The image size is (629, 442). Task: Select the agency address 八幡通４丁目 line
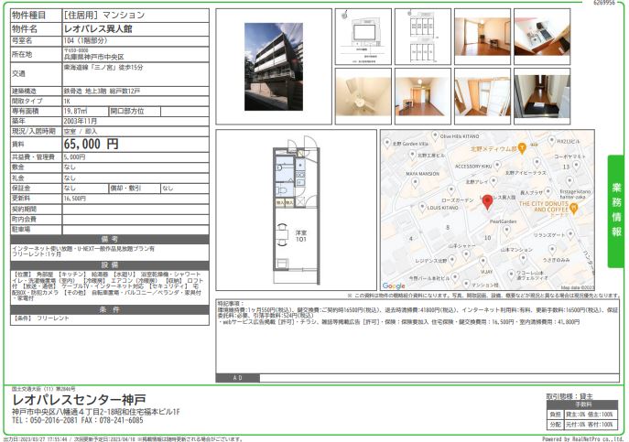(96, 412)
